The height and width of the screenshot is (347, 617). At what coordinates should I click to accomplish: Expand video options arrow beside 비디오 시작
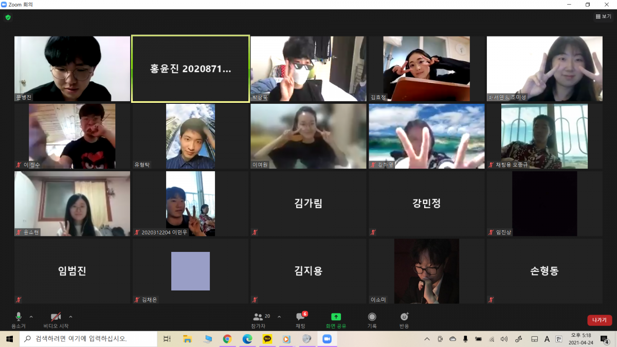(x=70, y=317)
